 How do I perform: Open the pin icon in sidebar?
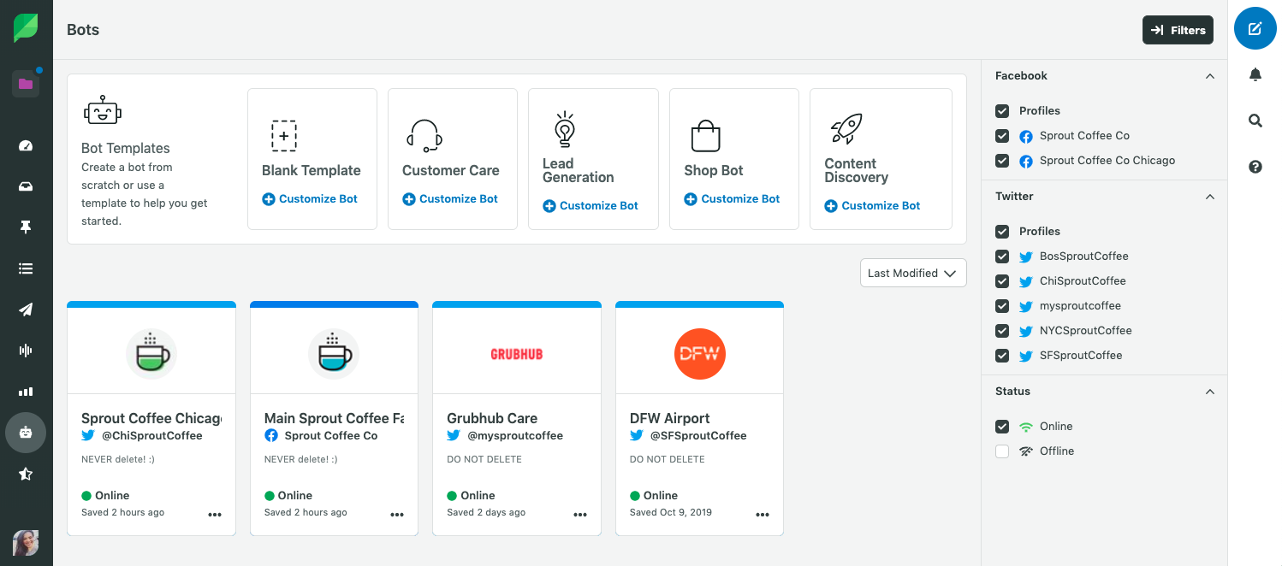point(26,227)
